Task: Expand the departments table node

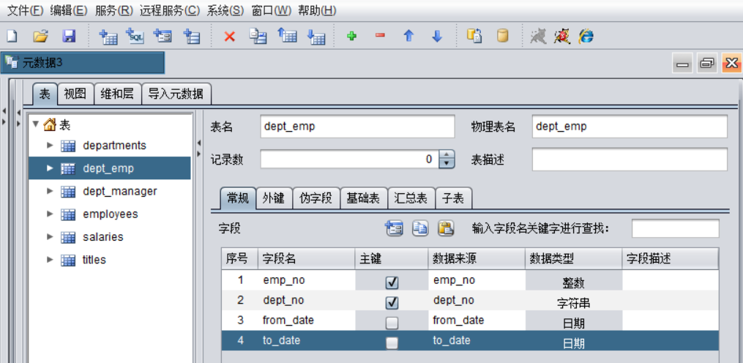Action: 50,145
